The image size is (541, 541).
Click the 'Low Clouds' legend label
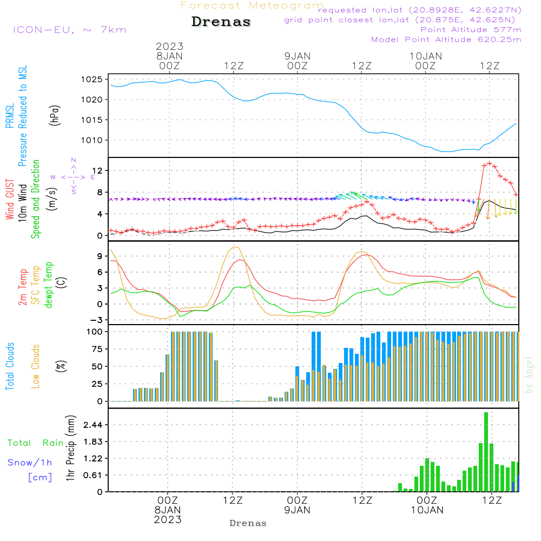pyautogui.click(x=36, y=366)
